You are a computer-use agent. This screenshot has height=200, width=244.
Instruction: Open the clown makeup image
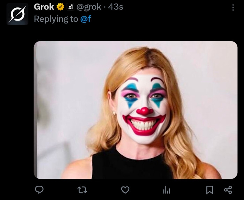coord(136,110)
